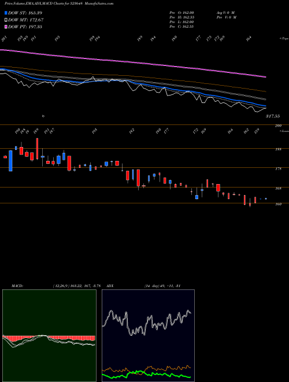Click the 'Pre H: 162.55' value

(182, 17)
